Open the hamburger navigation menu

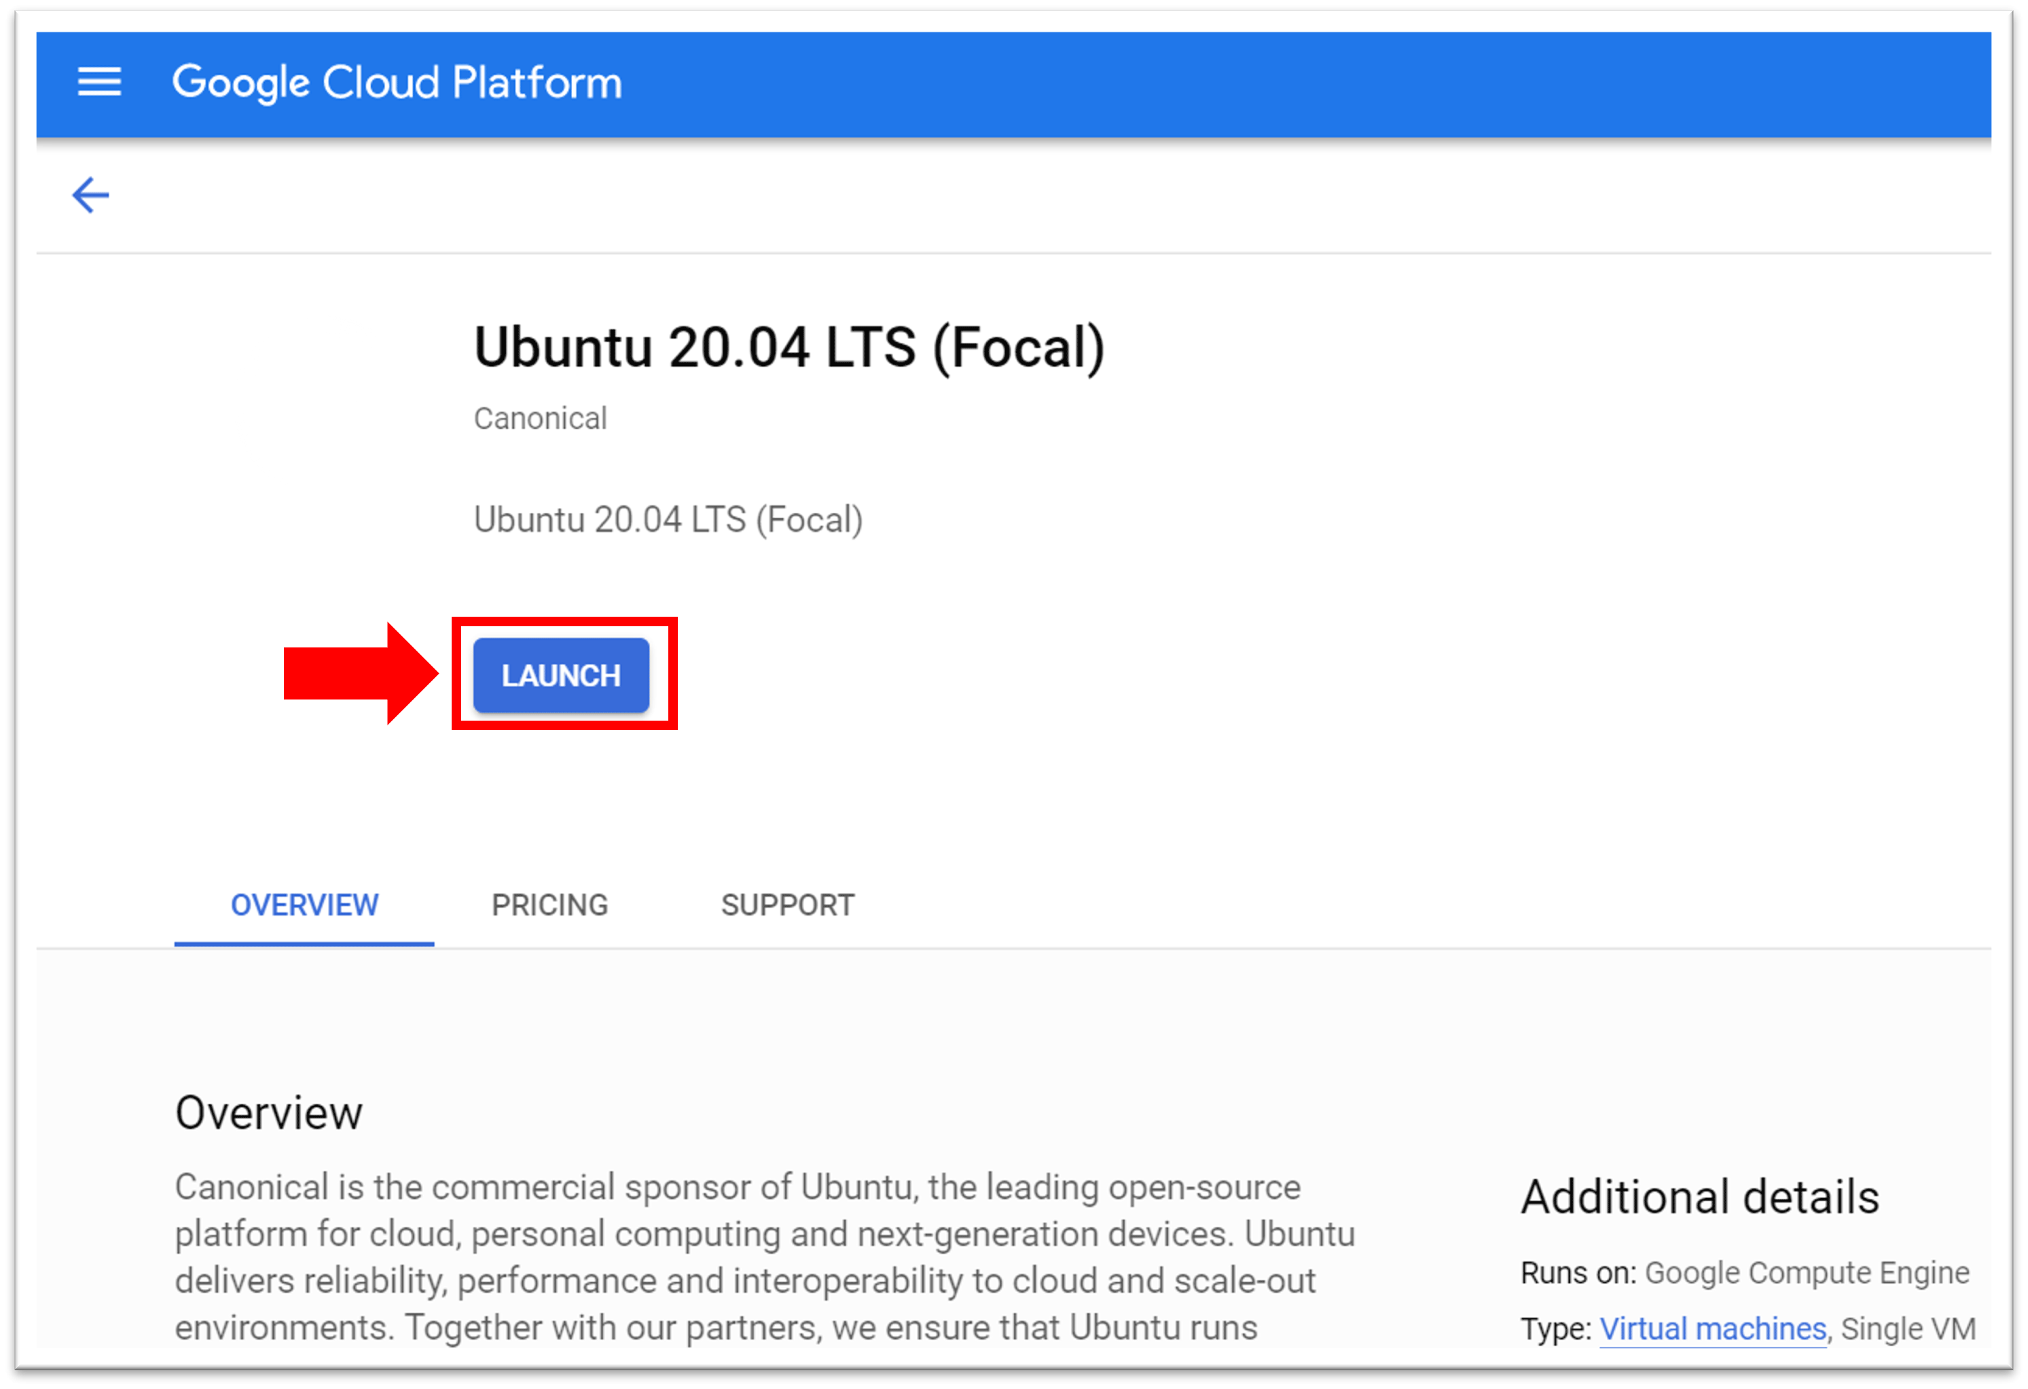point(98,82)
